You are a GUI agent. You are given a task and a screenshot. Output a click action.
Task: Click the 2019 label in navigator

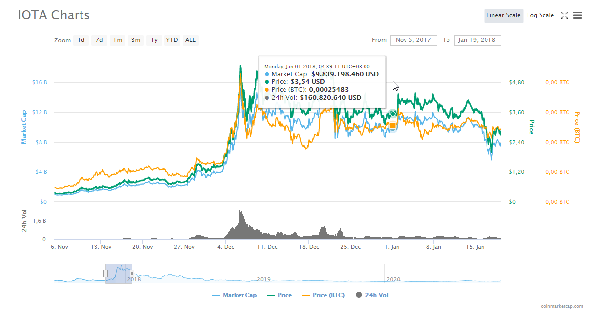(x=264, y=279)
